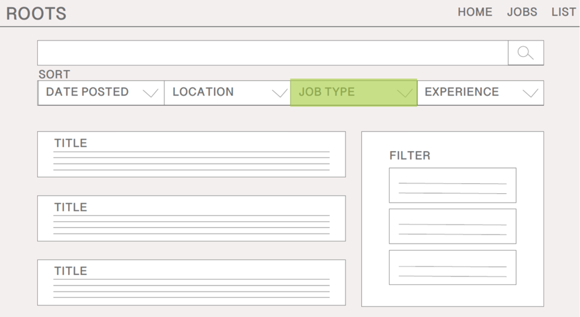Open the third TITLE job card
Screen dimensions: 580x317
pyautogui.click(x=191, y=283)
